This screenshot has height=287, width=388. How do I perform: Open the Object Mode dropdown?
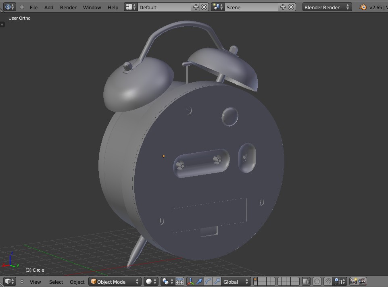click(114, 281)
